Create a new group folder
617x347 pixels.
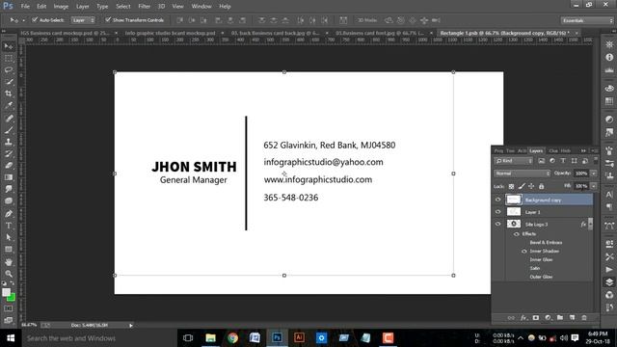[560, 317]
